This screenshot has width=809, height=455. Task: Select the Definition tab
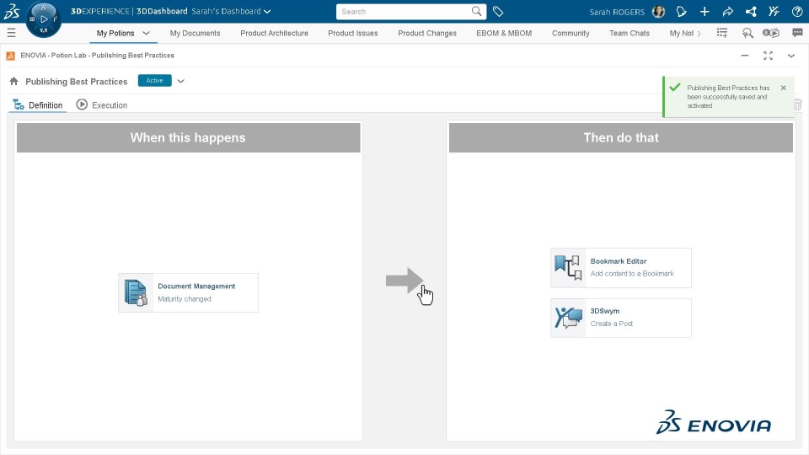pyautogui.click(x=38, y=104)
